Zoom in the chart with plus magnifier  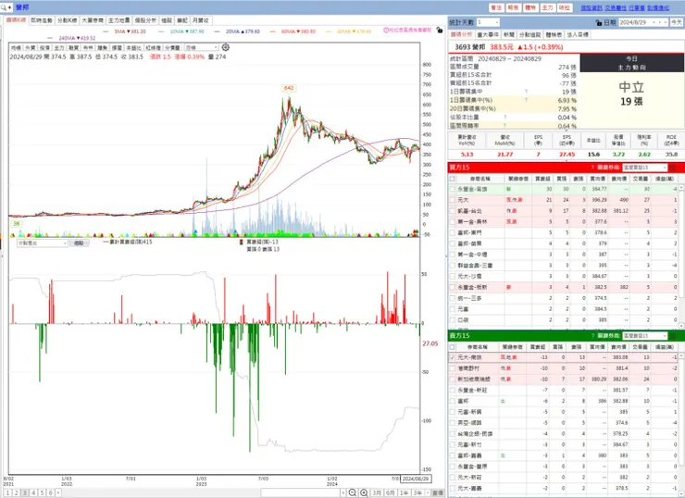pyautogui.click(x=364, y=492)
